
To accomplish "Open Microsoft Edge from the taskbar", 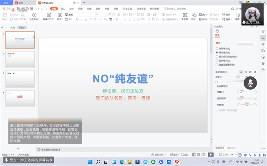I will click(x=121, y=162).
